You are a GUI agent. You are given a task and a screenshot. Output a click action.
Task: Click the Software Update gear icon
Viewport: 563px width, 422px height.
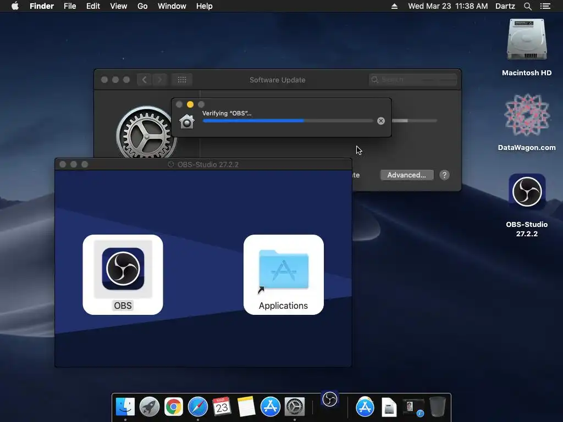146,132
